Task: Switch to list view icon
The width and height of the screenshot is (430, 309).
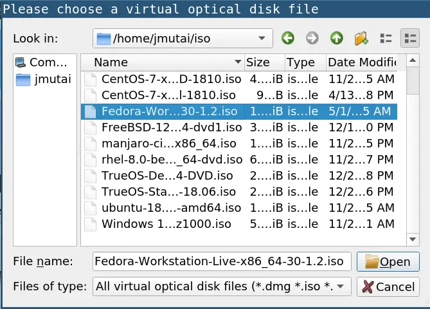Action: [x=386, y=38]
